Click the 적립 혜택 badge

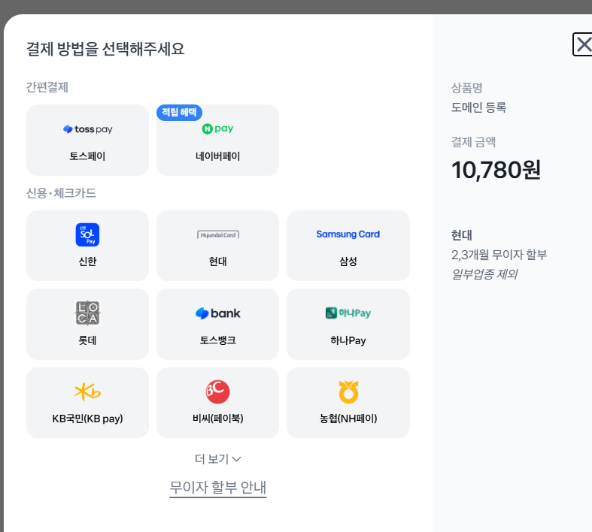[x=179, y=113]
